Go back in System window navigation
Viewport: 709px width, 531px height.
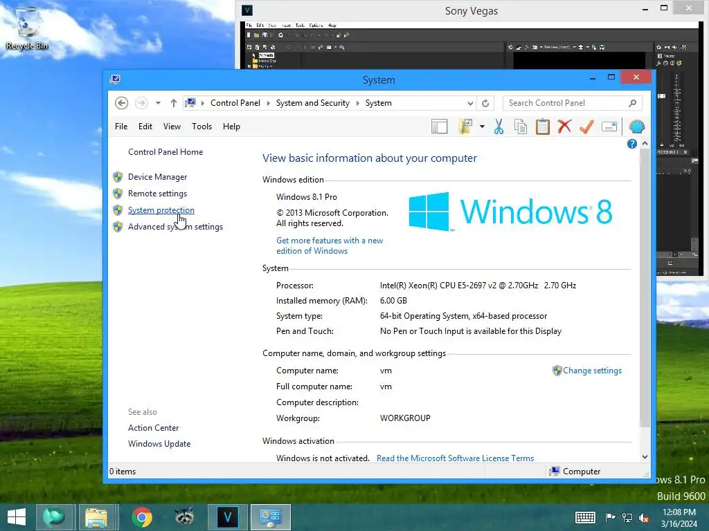pos(121,103)
